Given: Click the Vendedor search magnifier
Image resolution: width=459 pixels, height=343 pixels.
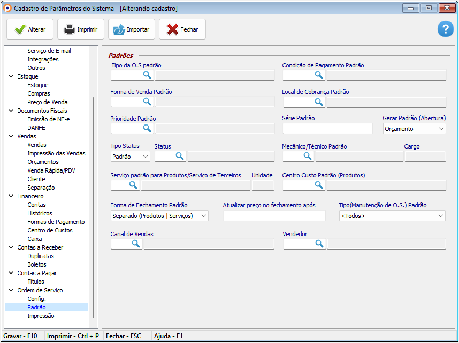Looking at the screenshot, I should (319, 244).
